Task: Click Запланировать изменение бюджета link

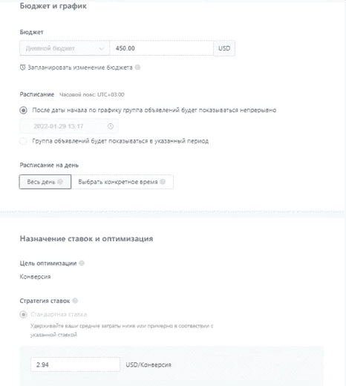Action: point(80,68)
